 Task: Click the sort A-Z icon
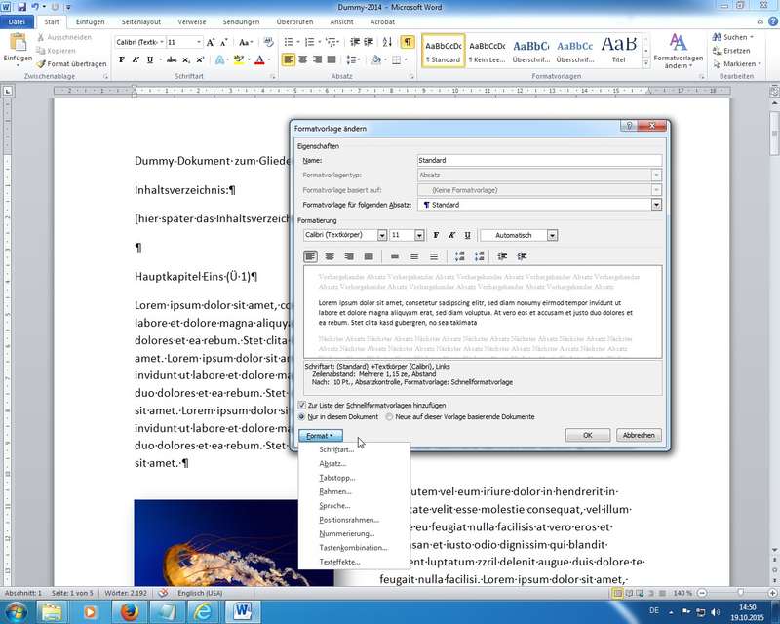coord(387,42)
